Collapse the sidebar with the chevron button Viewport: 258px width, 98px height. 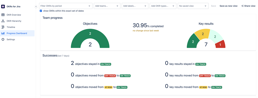(36, 6)
